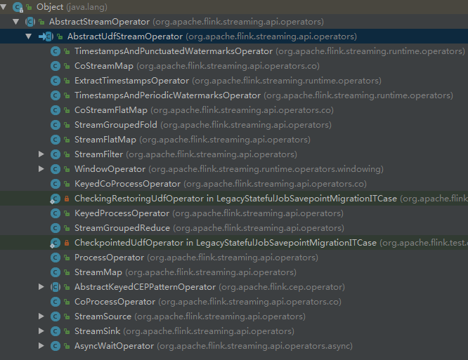Expand the StreamSource node
The image size is (468, 360).
click(41, 316)
